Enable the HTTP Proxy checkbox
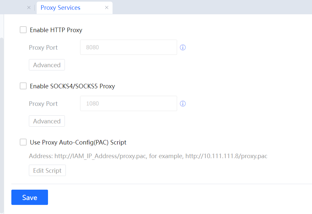 23,30
